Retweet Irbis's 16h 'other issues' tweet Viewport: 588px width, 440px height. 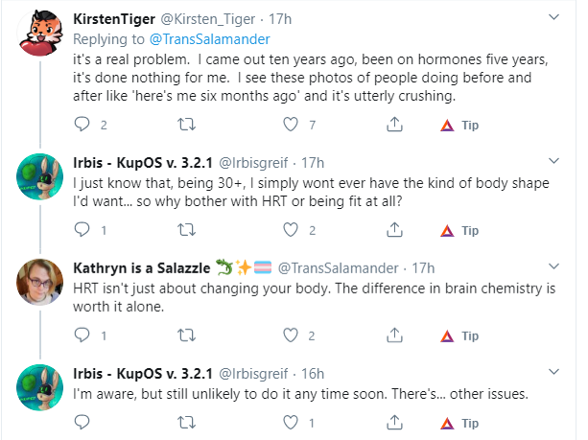(186, 423)
